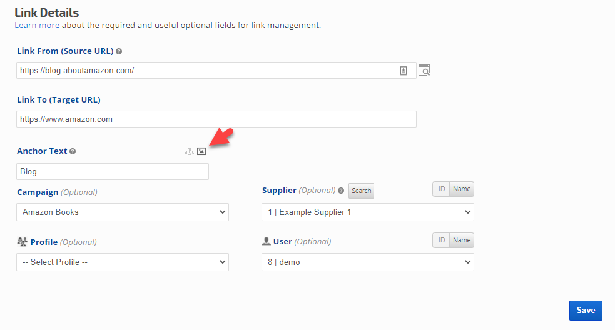Toggle Supplier list to Name sorting
This screenshot has height=330, width=615.
point(462,189)
